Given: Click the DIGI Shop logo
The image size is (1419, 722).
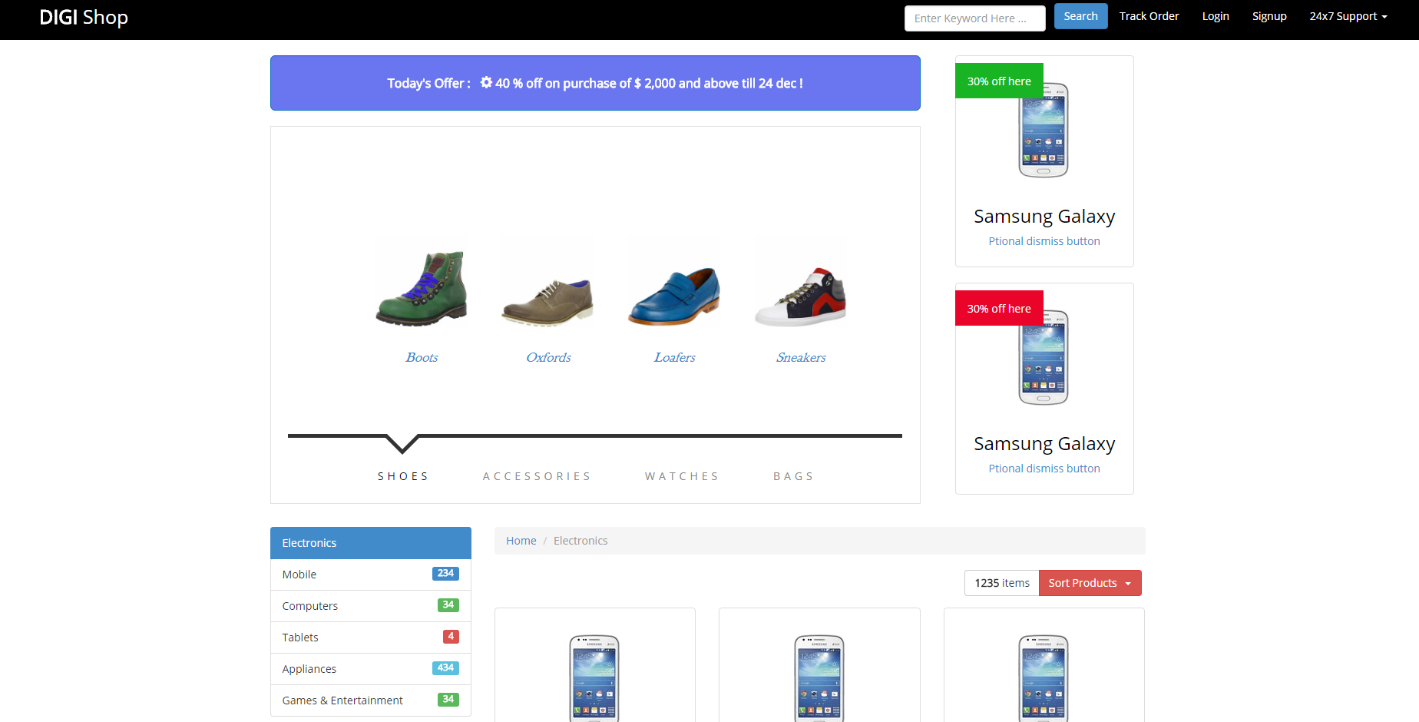Looking at the screenshot, I should pyautogui.click(x=84, y=18).
